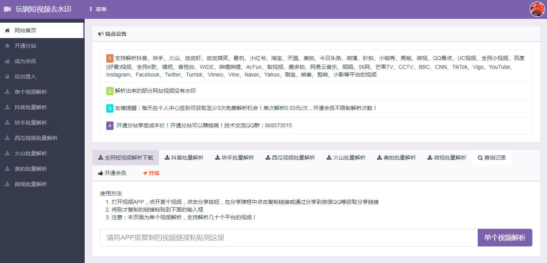Screen dimensions: 547x263
Task: Click the rocket icon on 分站 tab
Action: coord(145,173)
